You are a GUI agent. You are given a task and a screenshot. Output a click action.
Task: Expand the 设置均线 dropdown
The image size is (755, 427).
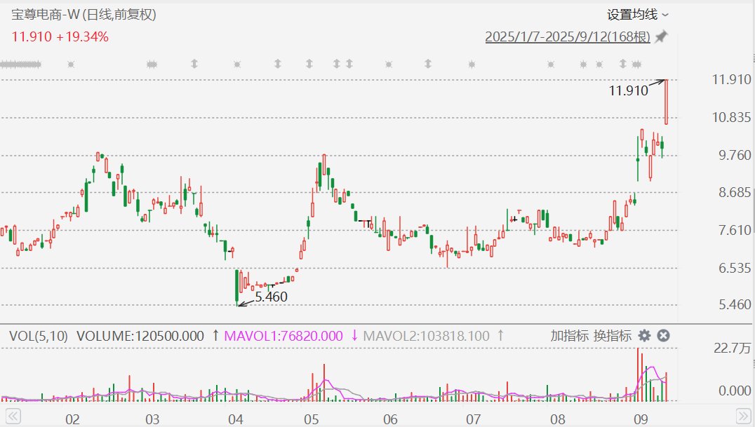tap(637, 14)
